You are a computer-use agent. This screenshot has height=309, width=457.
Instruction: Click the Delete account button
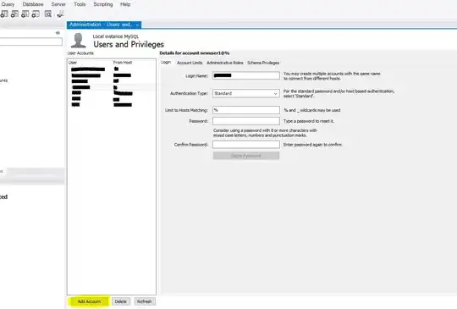tap(121, 301)
